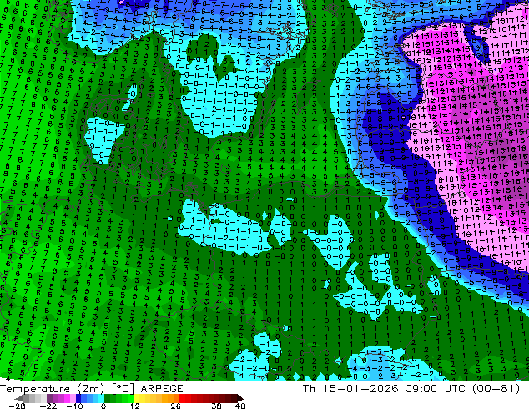Click the "48" legend scale label
Image resolution: width=529 pixels, height=409 pixels.
click(x=240, y=406)
